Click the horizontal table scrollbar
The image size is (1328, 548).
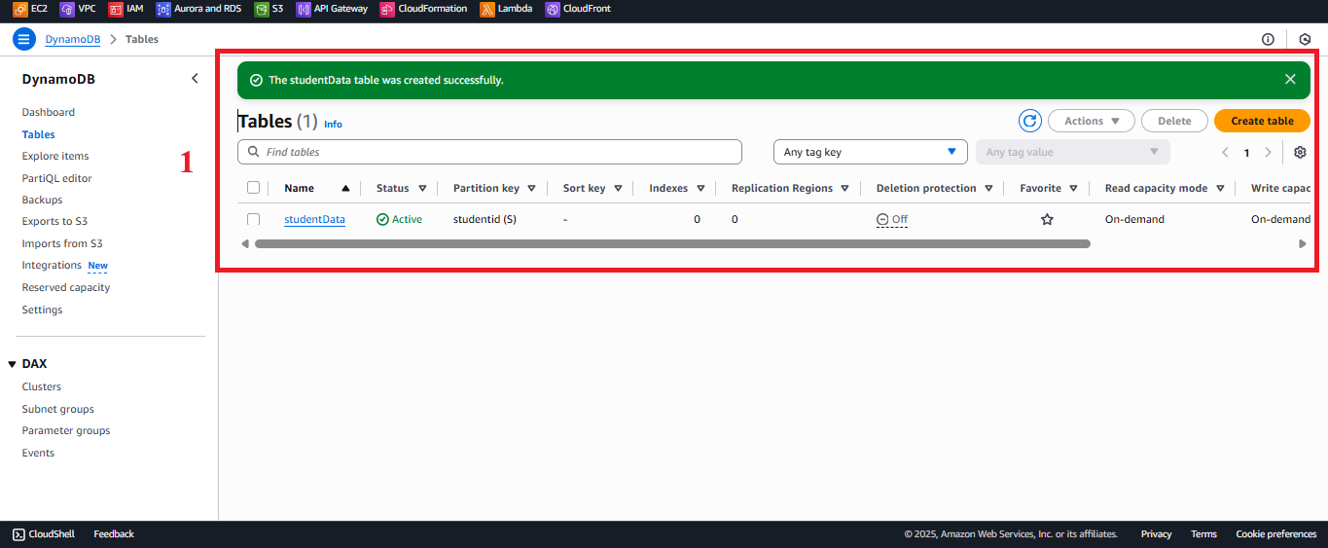coord(672,243)
